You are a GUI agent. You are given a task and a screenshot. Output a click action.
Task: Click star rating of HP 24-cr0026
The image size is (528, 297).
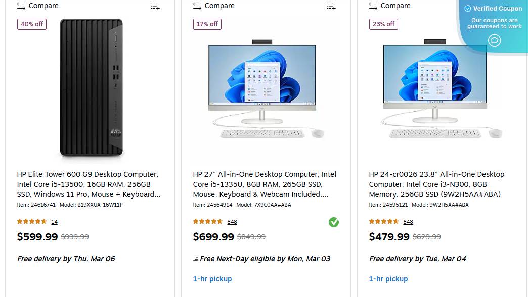click(x=384, y=222)
